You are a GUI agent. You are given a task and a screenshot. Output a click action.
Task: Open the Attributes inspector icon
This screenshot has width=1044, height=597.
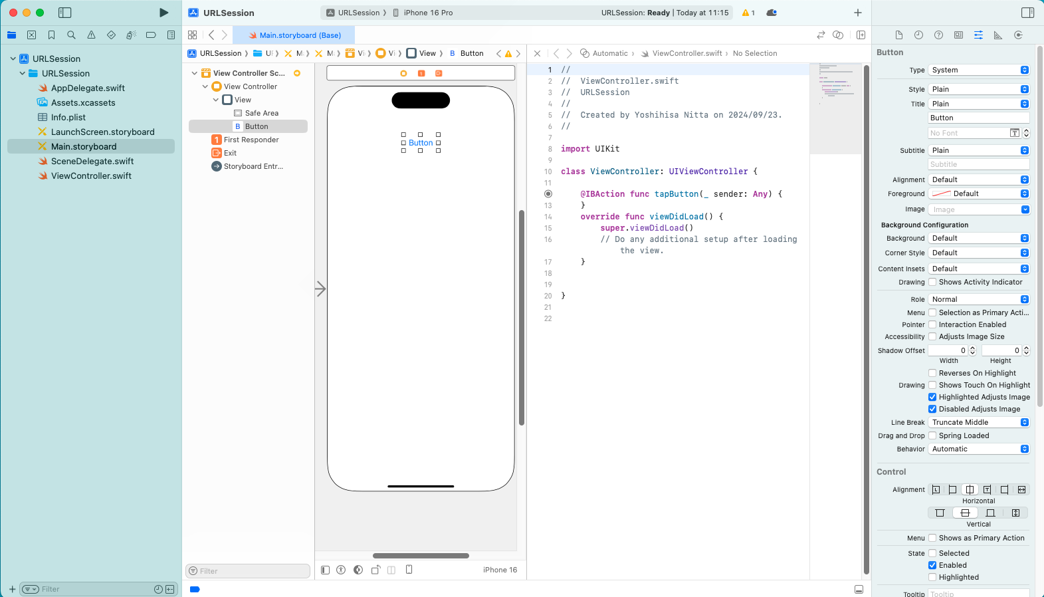(978, 35)
